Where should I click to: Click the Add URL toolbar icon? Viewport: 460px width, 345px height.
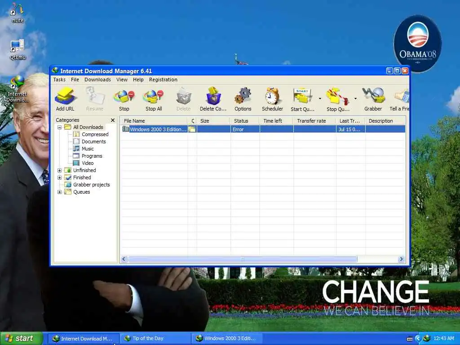65,99
